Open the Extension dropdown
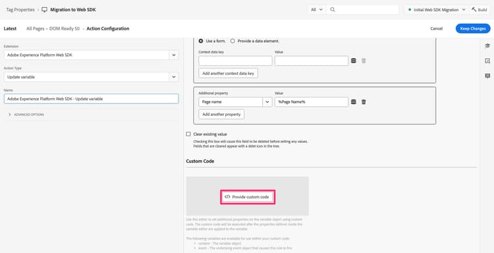The image size is (494, 253). (x=174, y=55)
